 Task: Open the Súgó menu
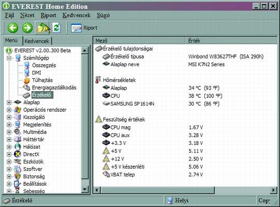coord(103,16)
